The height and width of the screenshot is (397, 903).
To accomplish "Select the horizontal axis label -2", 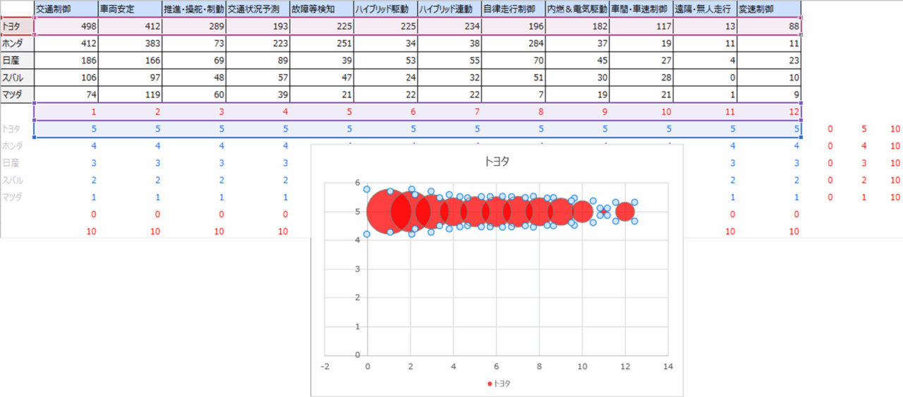I will [325, 367].
